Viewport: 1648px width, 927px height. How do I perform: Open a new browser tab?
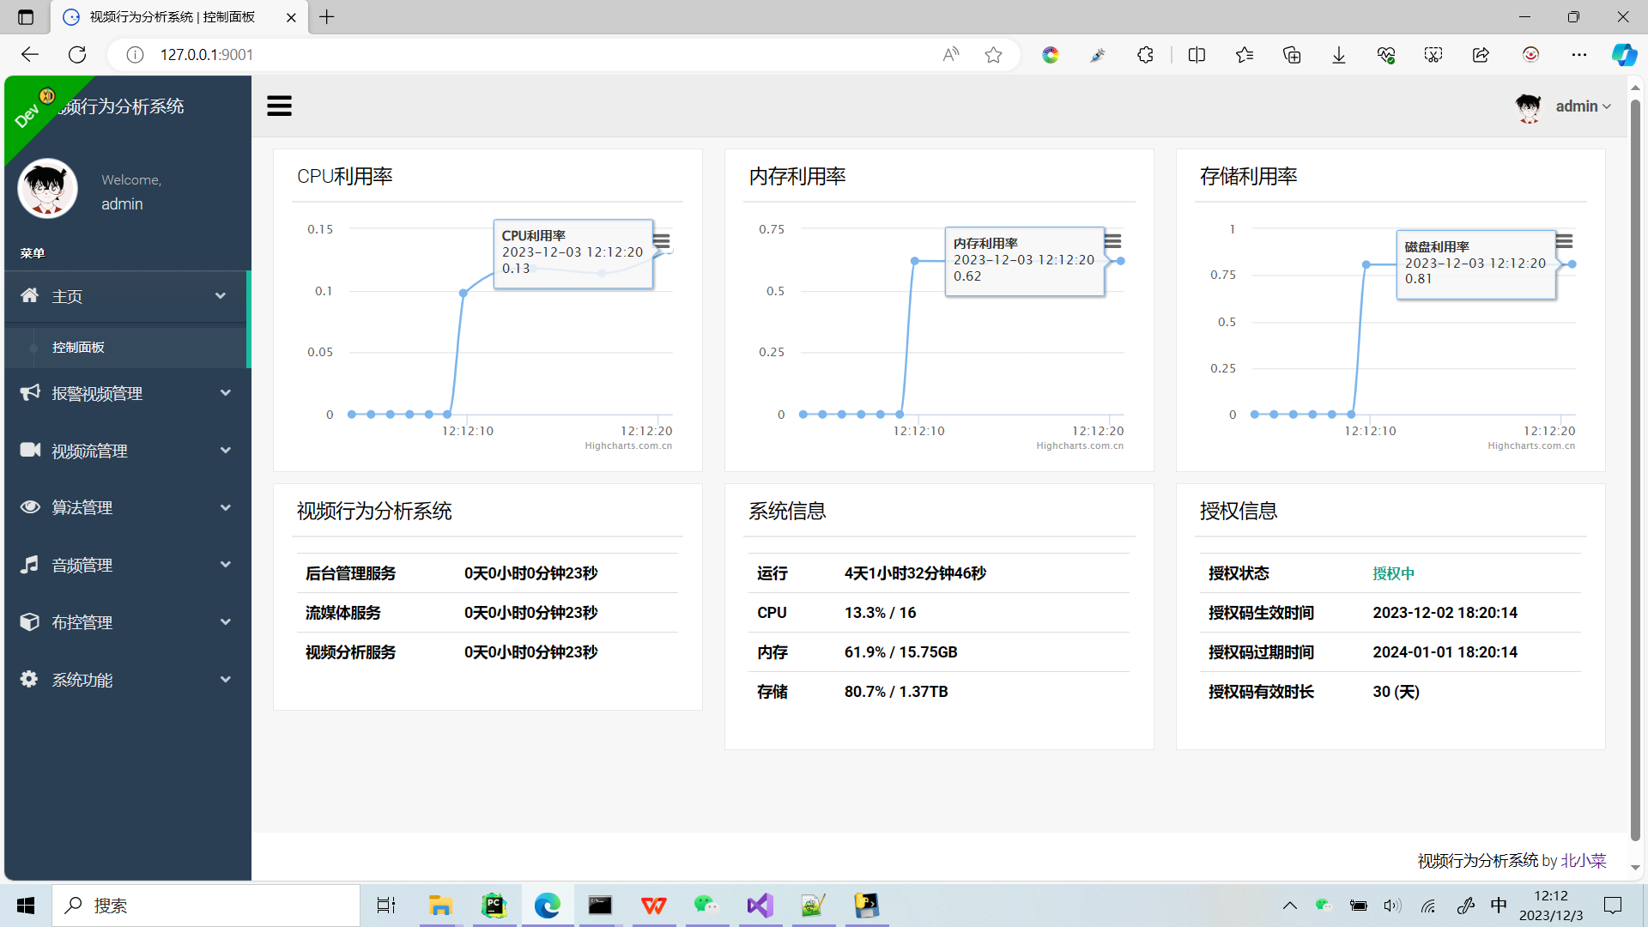[x=327, y=17]
